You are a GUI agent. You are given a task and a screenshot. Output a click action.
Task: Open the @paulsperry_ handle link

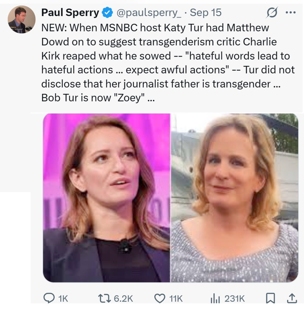148,13
